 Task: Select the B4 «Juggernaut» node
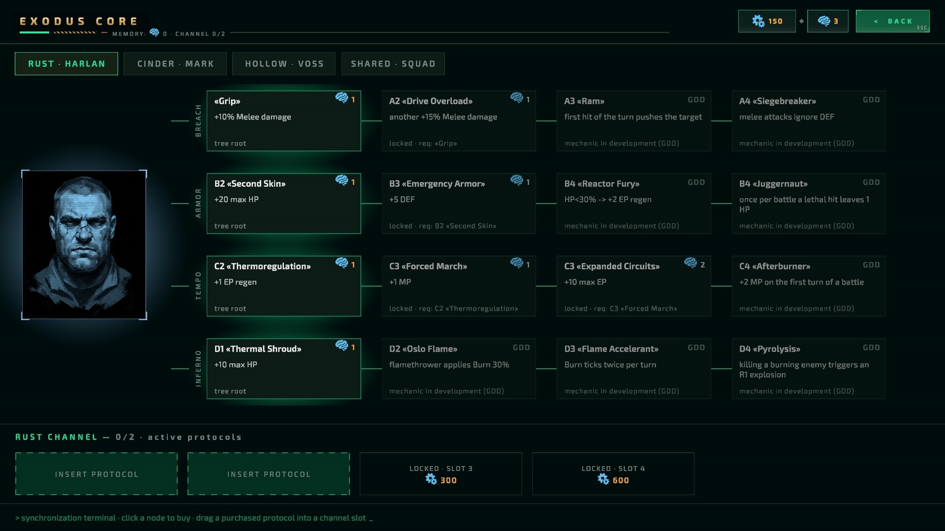pos(809,204)
